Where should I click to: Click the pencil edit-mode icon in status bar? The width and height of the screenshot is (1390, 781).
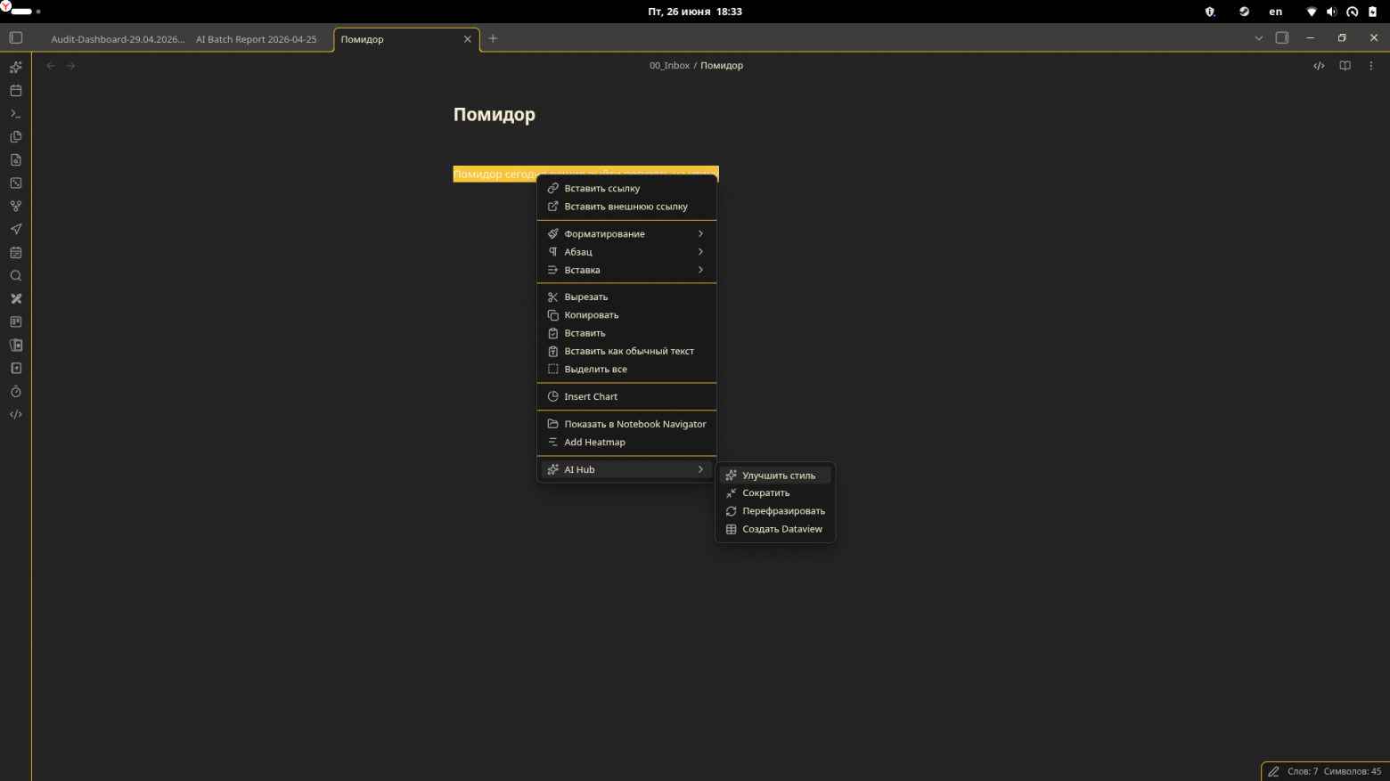pyautogui.click(x=1273, y=772)
